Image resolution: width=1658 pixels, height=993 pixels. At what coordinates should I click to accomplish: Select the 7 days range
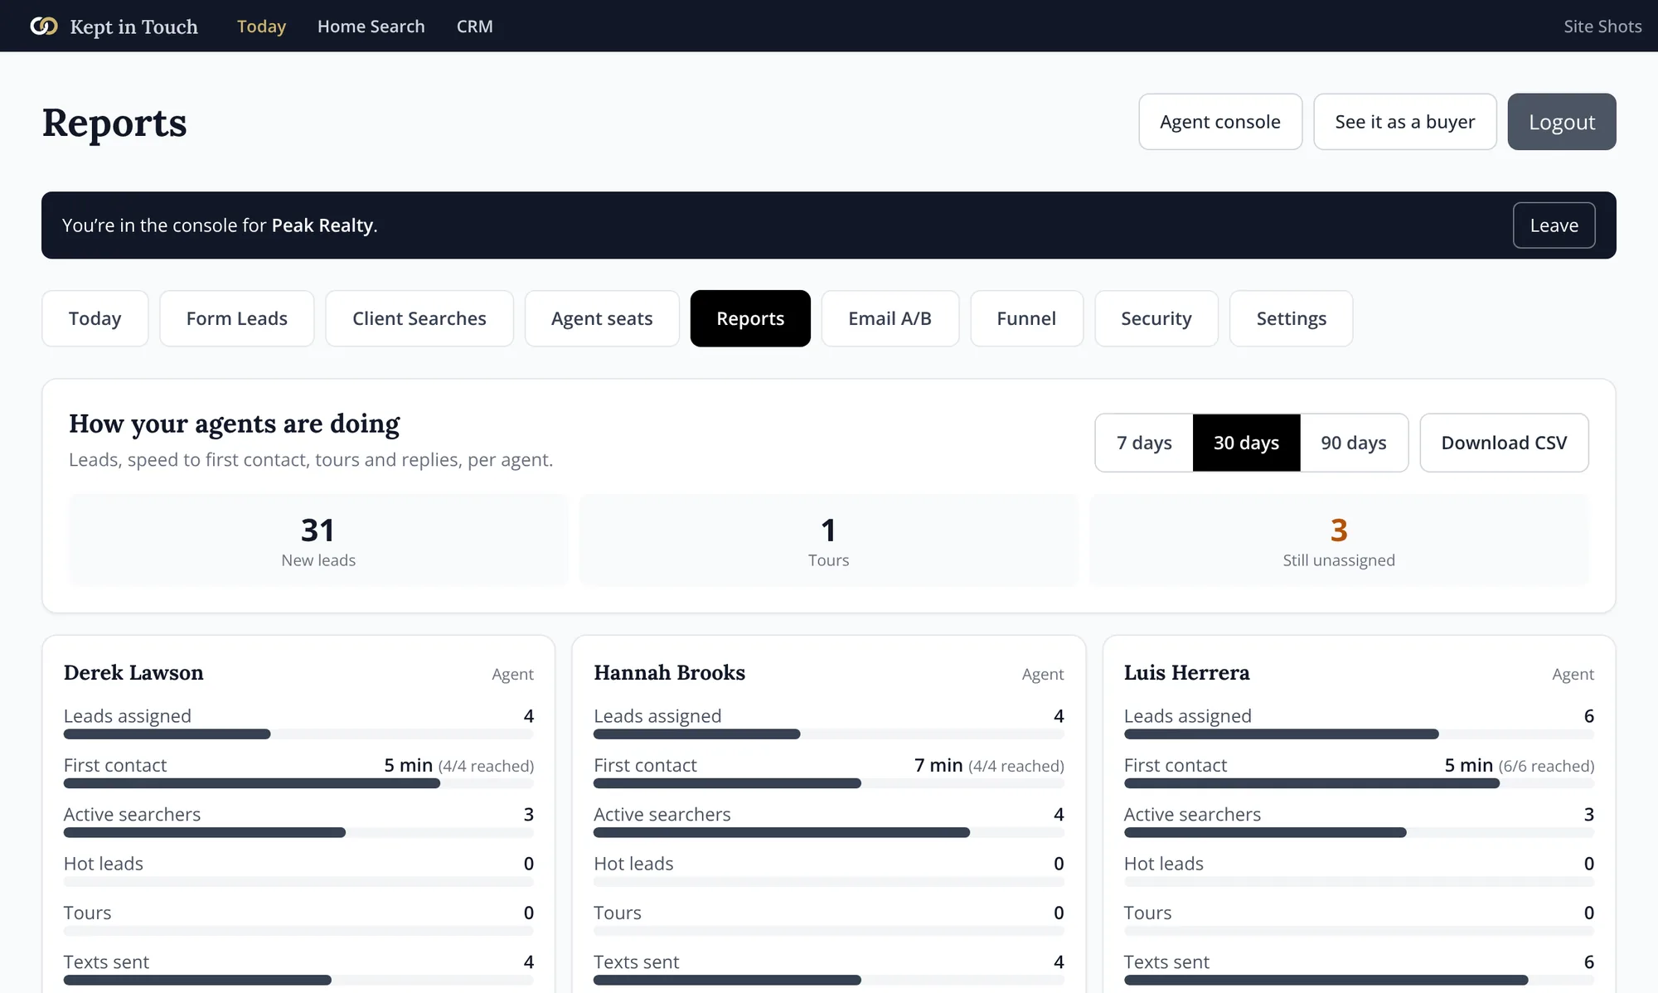click(1144, 443)
